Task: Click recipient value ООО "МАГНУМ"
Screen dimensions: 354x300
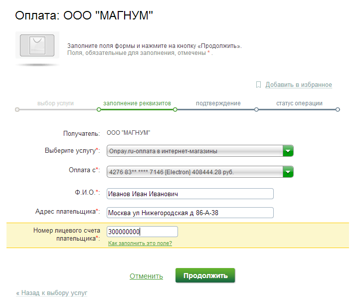Action: [129, 133]
